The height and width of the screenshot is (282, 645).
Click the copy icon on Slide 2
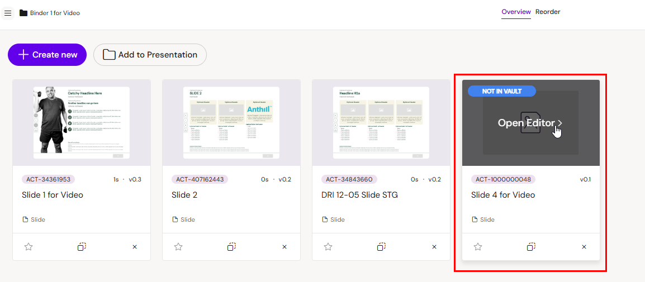231,247
